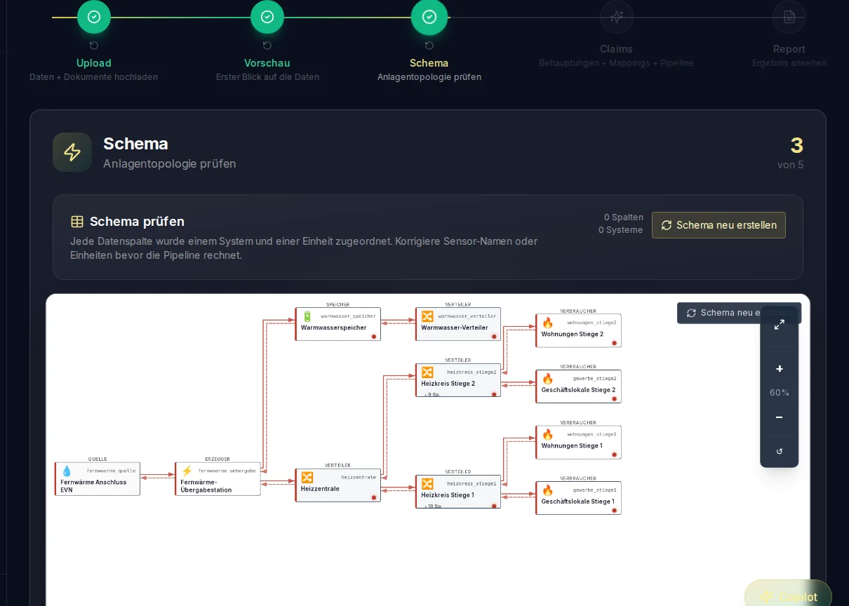Reset diagram view with rotate icon

coord(780,451)
